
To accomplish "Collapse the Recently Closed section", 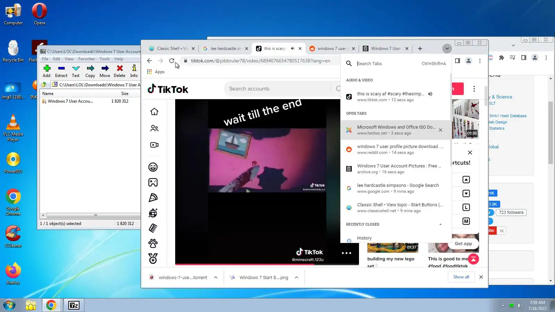I will point(441,224).
